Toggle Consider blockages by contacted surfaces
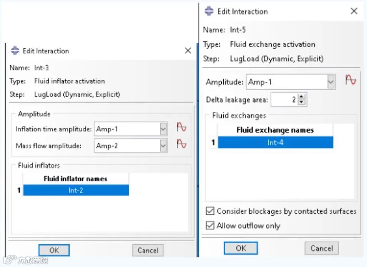 (210, 211)
